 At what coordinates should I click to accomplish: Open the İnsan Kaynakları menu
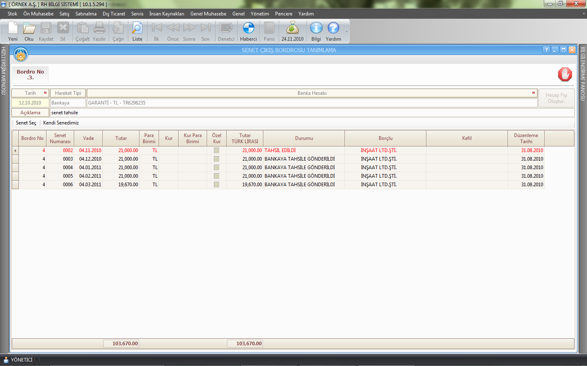pos(166,14)
